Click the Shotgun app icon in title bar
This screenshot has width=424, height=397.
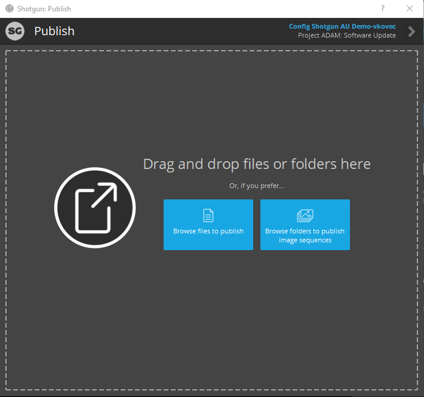click(10, 9)
